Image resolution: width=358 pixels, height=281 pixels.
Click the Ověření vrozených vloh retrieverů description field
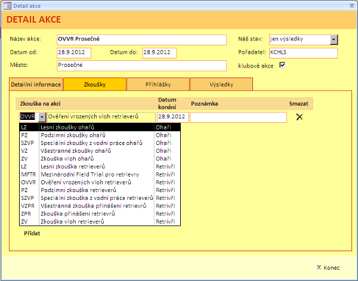[101, 118]
